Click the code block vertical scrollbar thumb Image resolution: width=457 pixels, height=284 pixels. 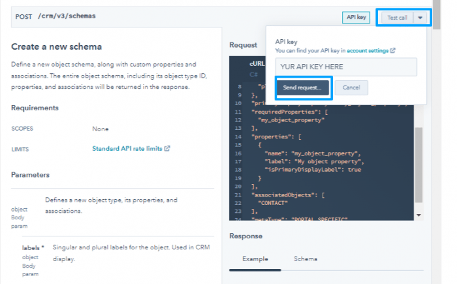418,165
